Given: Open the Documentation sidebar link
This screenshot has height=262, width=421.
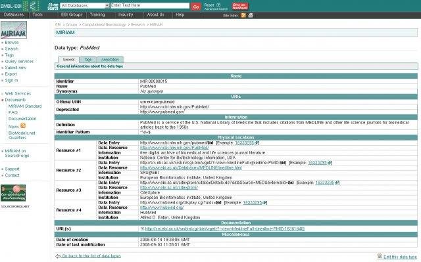Looking at the screenshot, I should coord(22,119).
